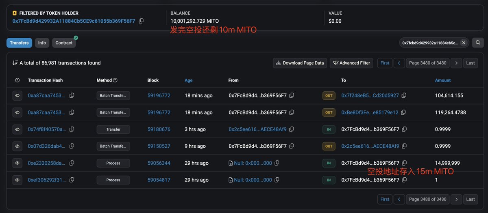Image resolution: width=488 pixels, height=213 pixels.
Task: Click the Page 3480 of 3480 label above the table
Action: [x=428, y=63]
